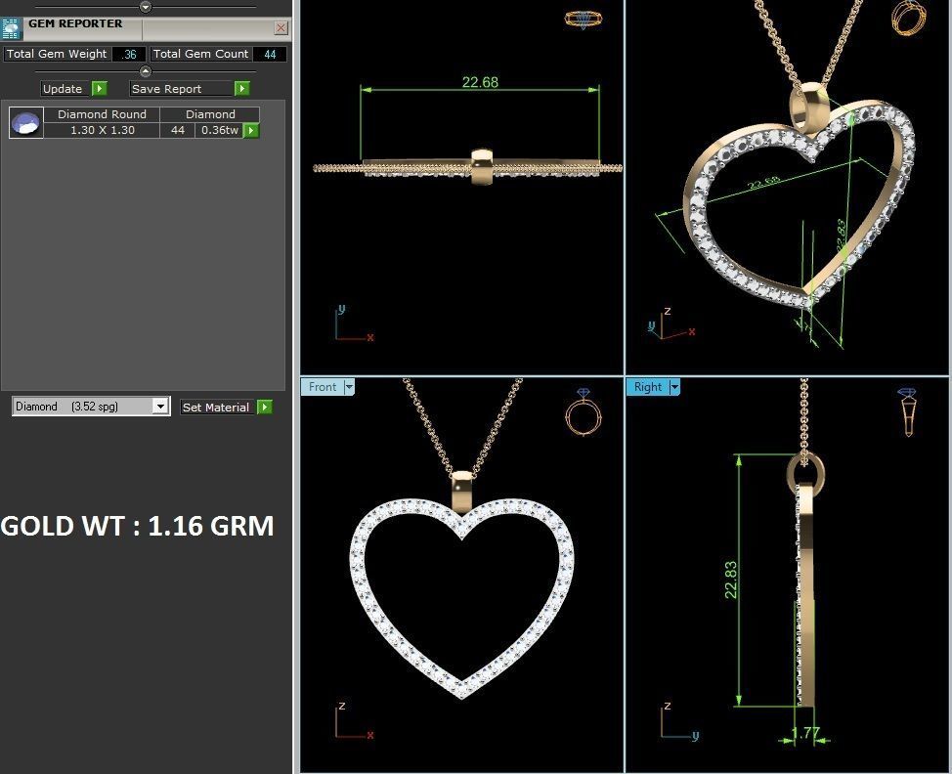Screen dimensions: 952x774
Task: Click the Set Material button
Action: point(217,408)
